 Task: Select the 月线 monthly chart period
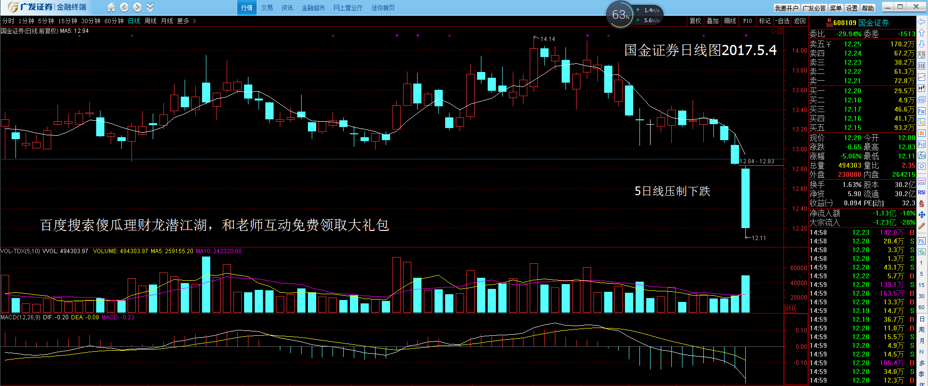167,21
